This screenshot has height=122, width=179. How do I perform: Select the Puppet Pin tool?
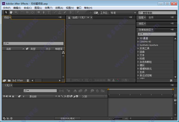point(78,12)
